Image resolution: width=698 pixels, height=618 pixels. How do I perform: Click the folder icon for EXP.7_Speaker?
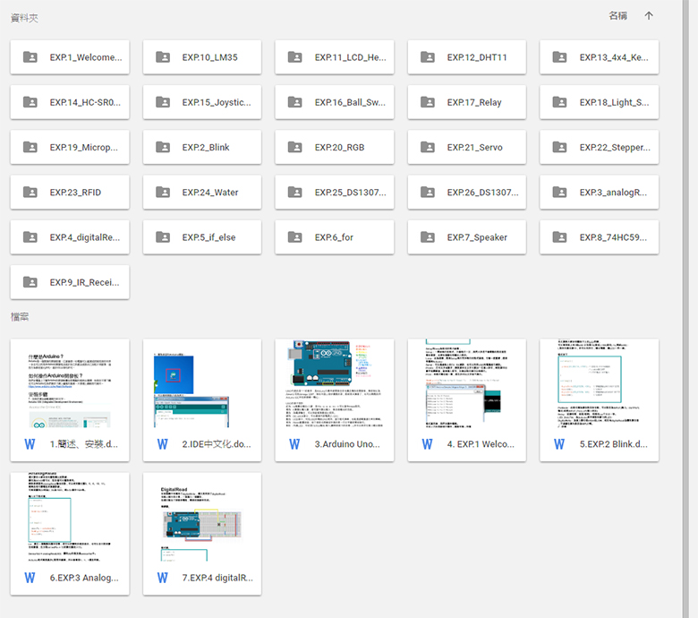point(428,237)
